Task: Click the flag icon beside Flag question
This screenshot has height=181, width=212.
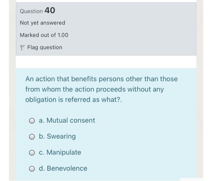Action: pos(22,47)
